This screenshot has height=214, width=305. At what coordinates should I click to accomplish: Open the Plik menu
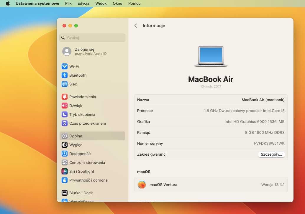(x=68, y=3)
